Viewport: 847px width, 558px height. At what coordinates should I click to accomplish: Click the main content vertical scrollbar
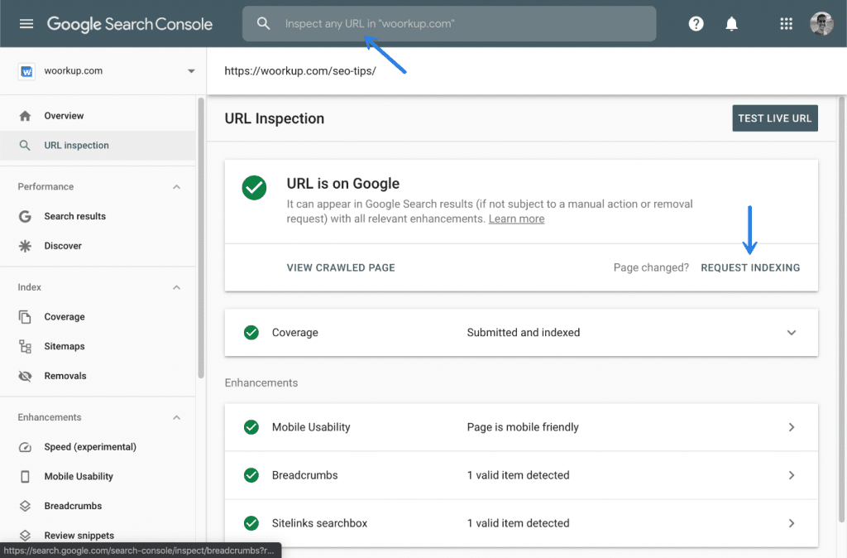841,310
